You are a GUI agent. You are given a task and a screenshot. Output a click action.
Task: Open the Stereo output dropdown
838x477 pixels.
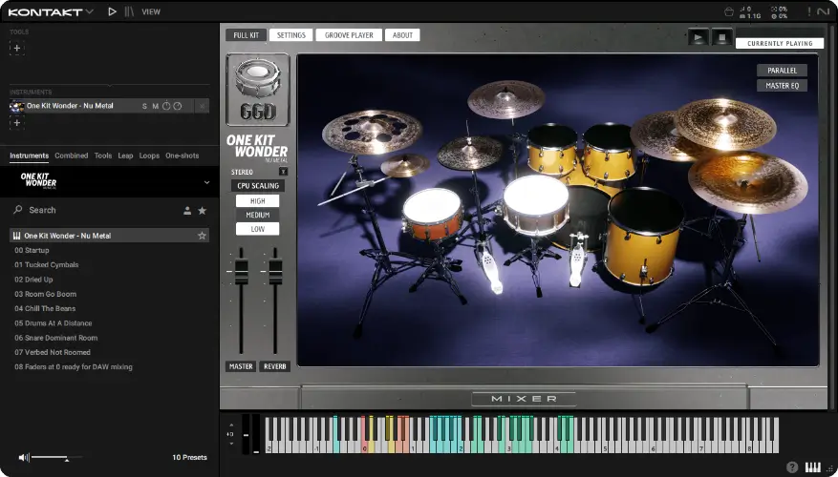pyautogui.click(x=283, y=172)
